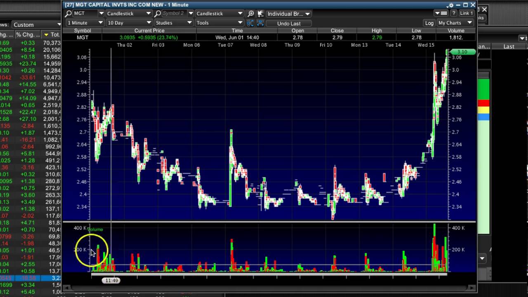Click the red color bar in right panel
The height and width of the screenshot is (297, 528).
tap(483, 103)
